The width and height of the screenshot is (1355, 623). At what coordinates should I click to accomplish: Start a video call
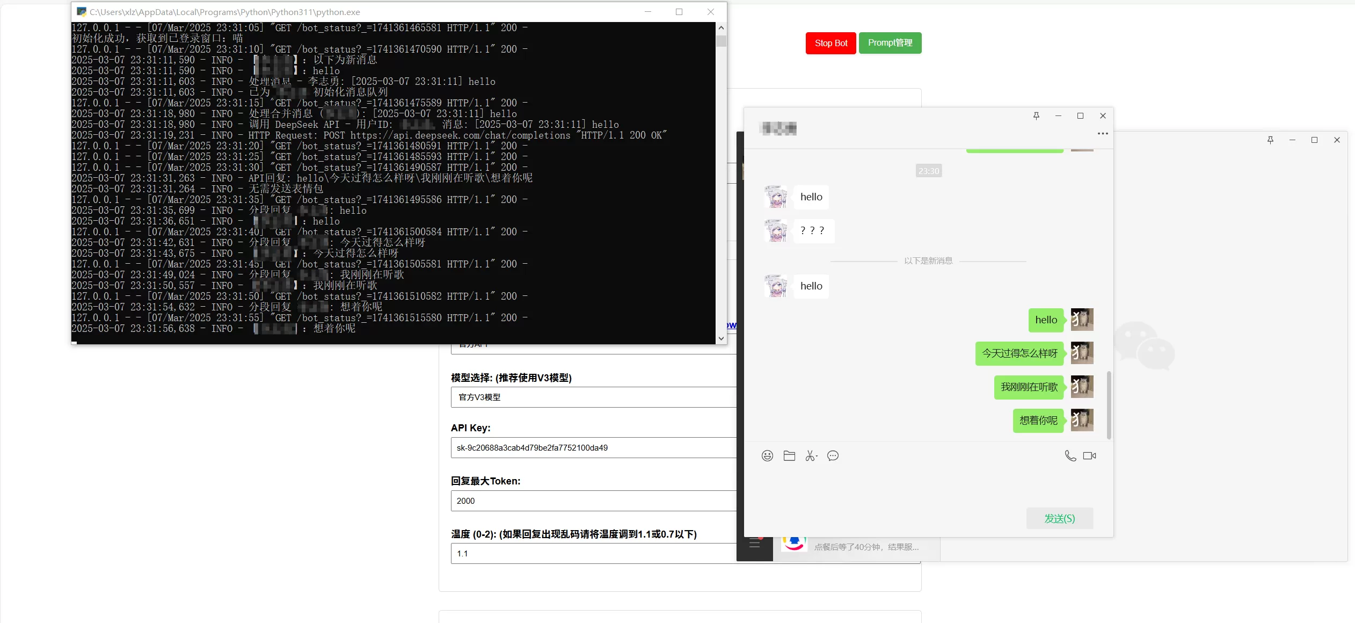(1089, 456)
